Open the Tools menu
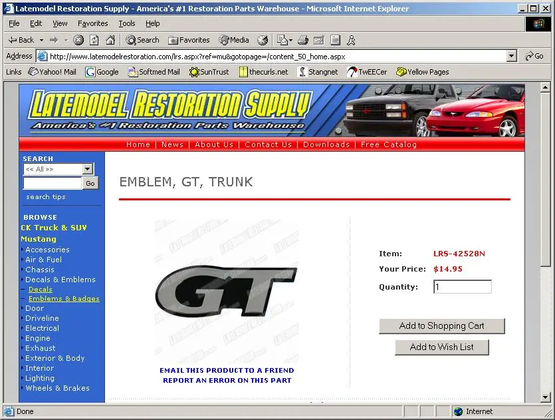Viewport: 555px width, 420px height. (x=127, y=23)
